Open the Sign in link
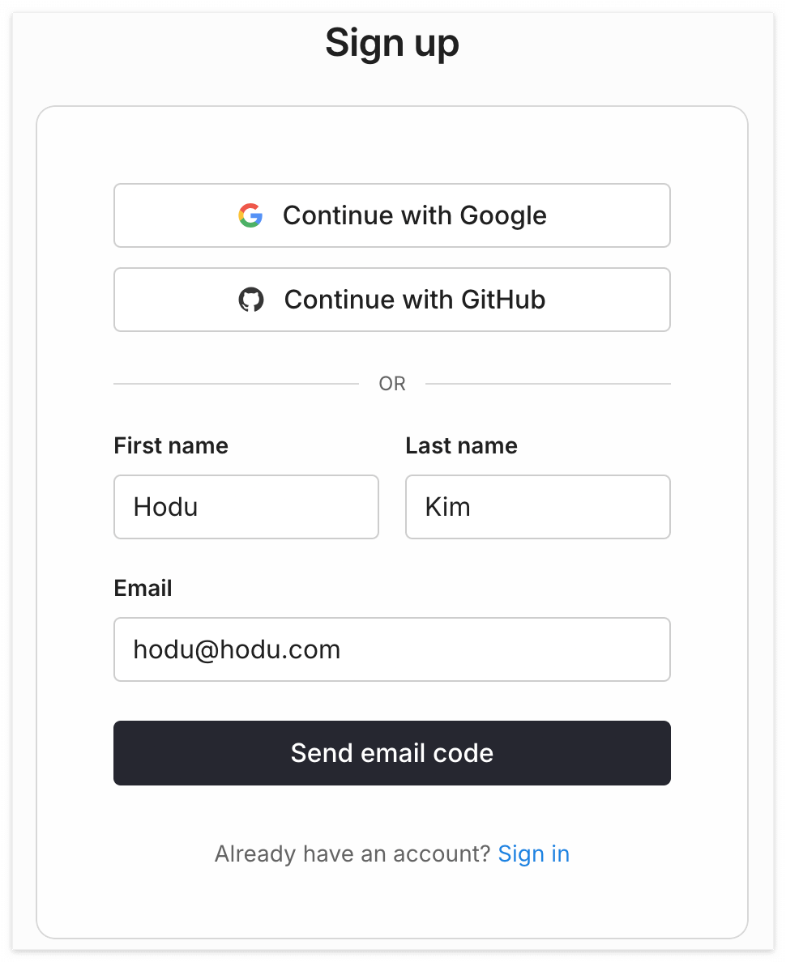The height and width of the screenshot is (962, 786). 533,853
